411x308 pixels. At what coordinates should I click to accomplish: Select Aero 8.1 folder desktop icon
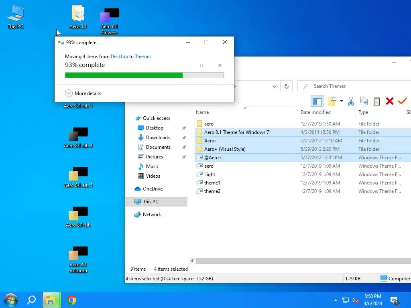click(78, 17)
